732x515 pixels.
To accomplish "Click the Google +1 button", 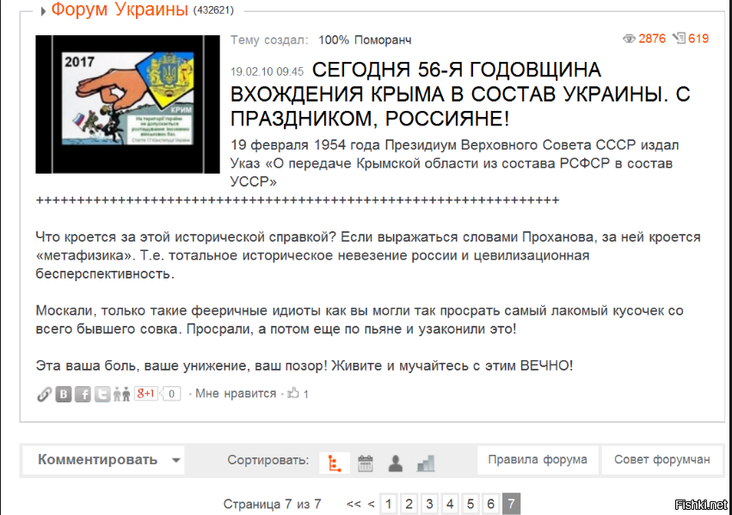I will click(x=145, y=394).
